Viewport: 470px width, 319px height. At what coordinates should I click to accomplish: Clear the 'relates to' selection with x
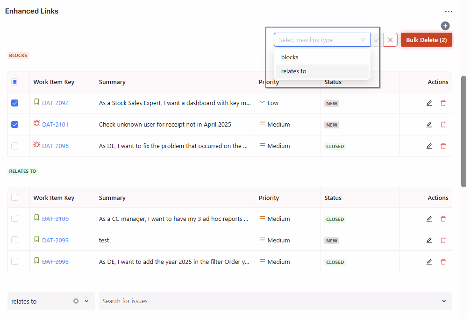pos(76,301)
